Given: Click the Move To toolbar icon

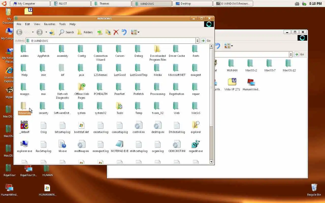Looking at the screenshot, I should pyautogui.click(x=100, y=32).
